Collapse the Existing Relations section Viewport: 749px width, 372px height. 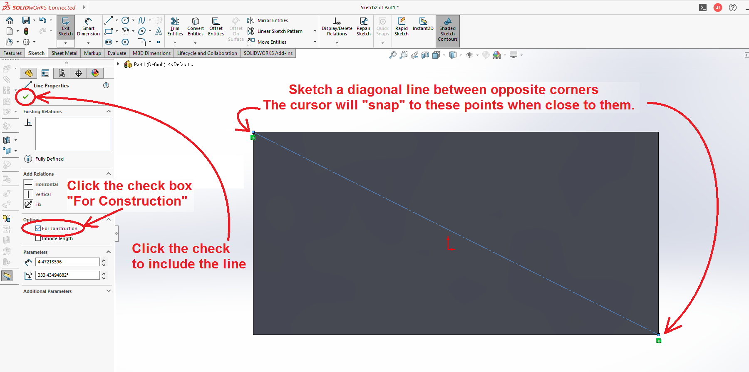[109, 112]
